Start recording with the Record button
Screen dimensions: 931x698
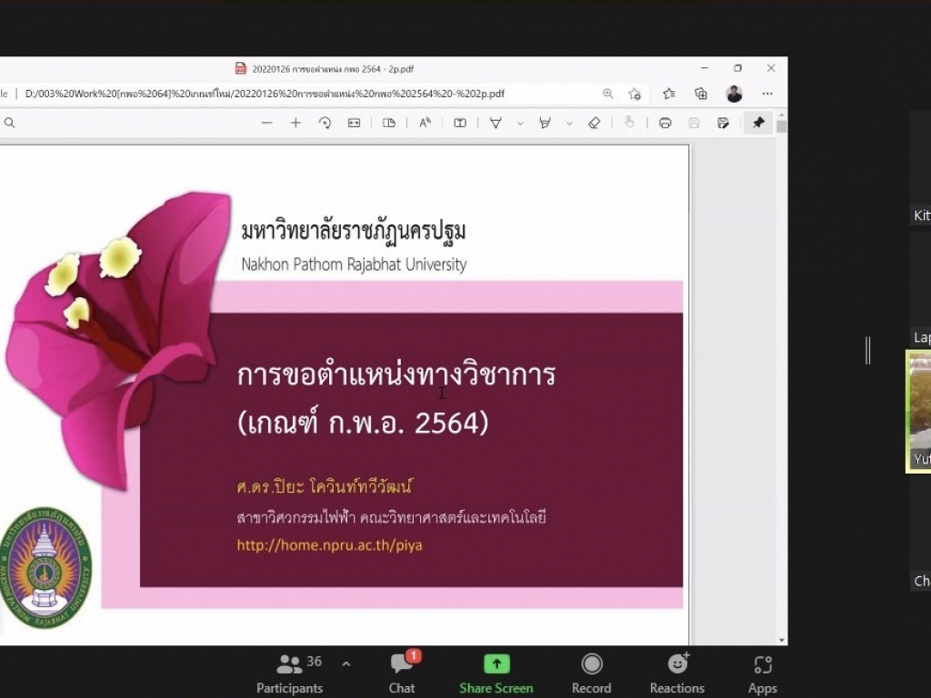pos(592,673)
